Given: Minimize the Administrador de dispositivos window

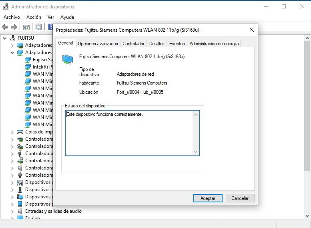Looking at the screenshot, I should (x=266, y=6).
